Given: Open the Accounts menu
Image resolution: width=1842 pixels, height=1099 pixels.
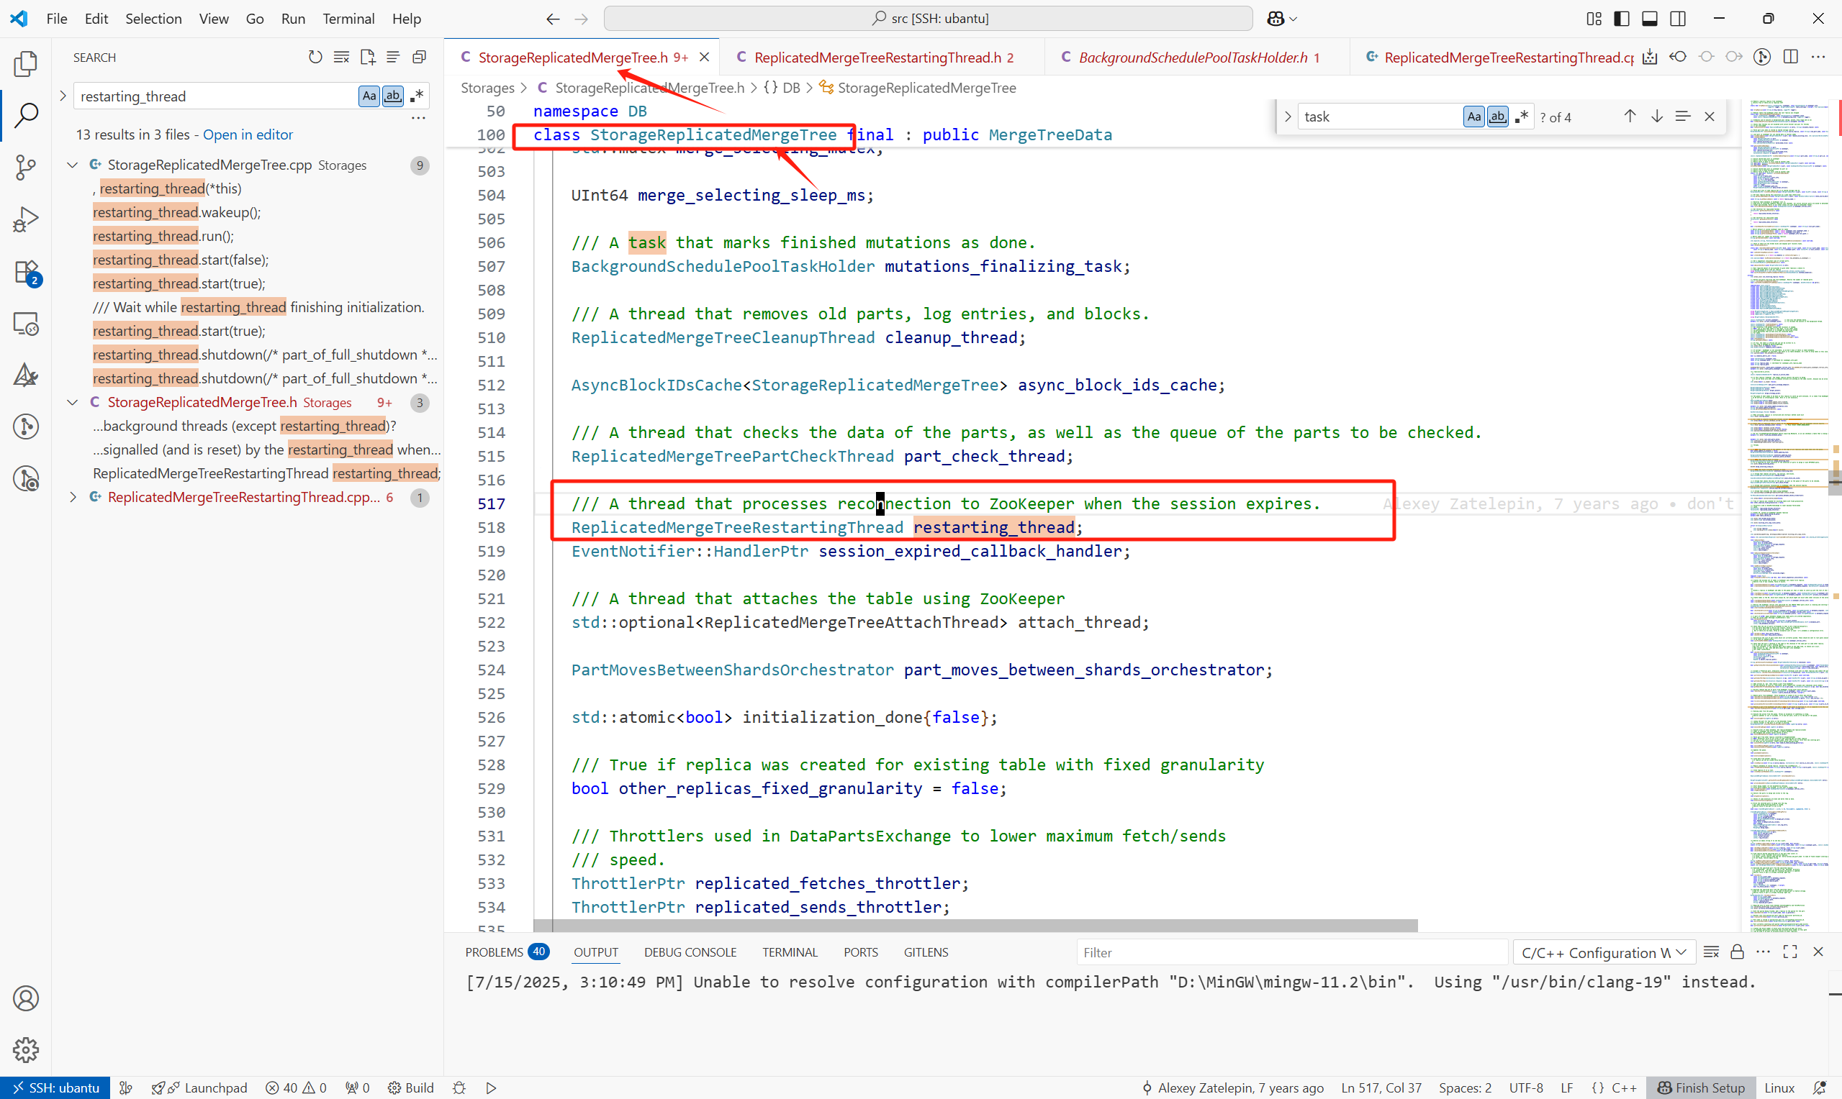Looking at the screenshot, I should (x=25, y=998).
